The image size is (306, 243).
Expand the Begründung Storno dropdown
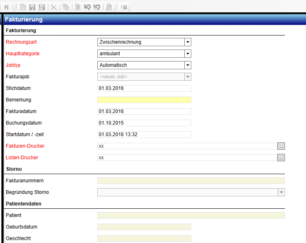pos(281,192)
